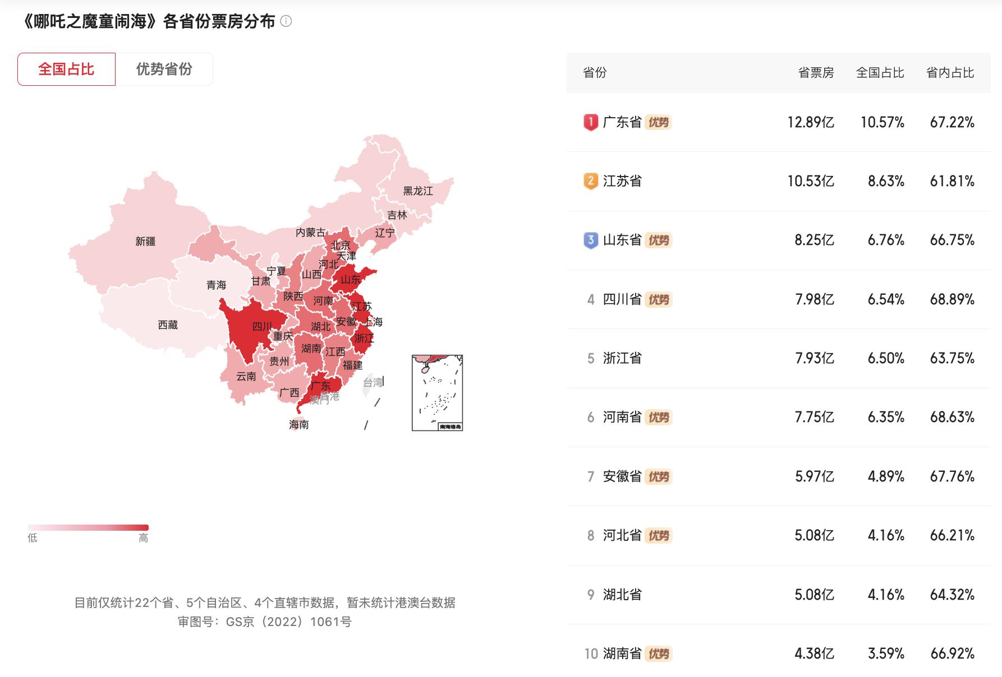
Task: Select the 浙江省 row in the table
Action: [x=778, y=359]
